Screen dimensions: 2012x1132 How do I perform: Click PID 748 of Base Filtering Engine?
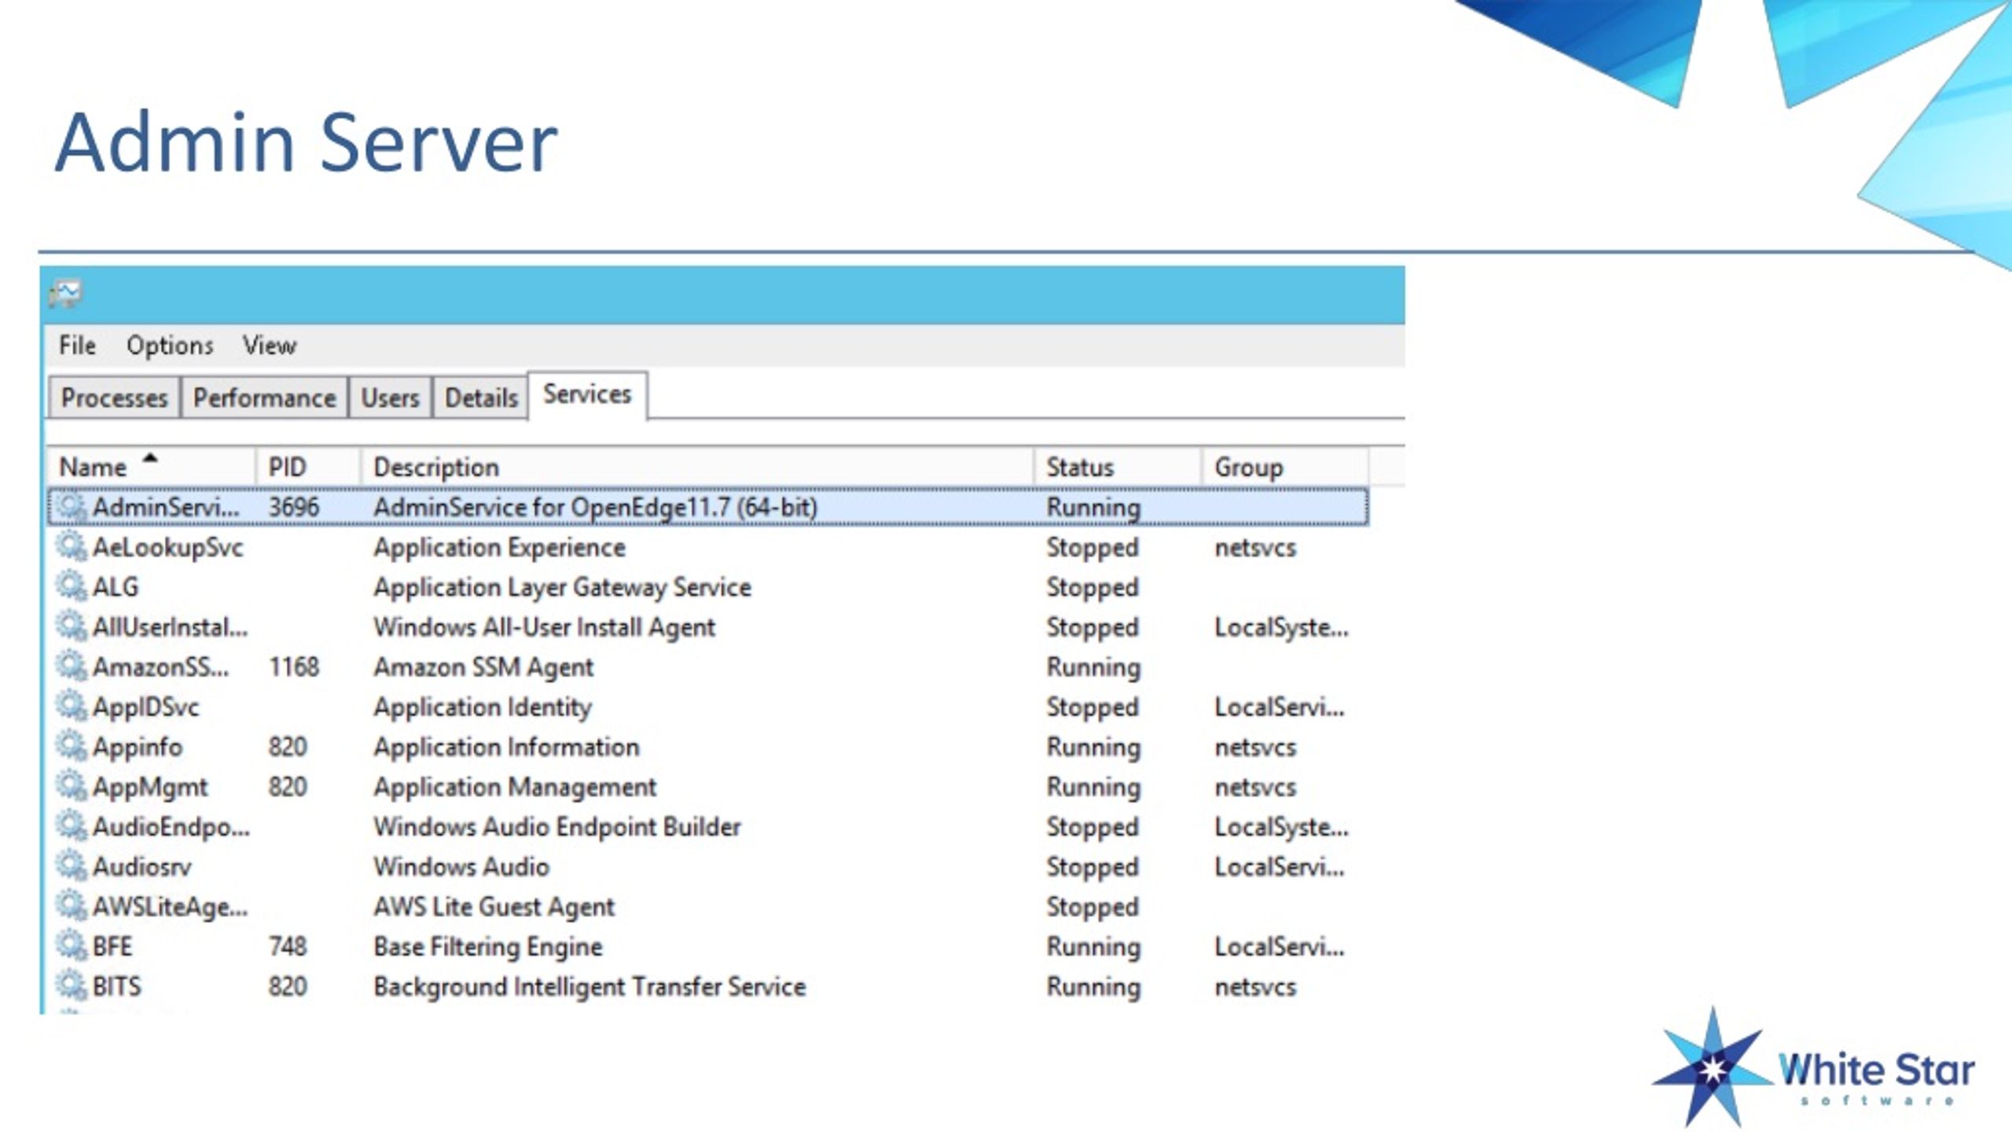pos(288,946)
